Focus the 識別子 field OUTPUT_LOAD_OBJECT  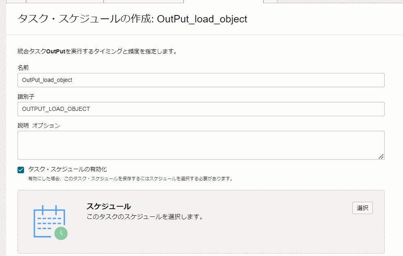tap(201, 109)
